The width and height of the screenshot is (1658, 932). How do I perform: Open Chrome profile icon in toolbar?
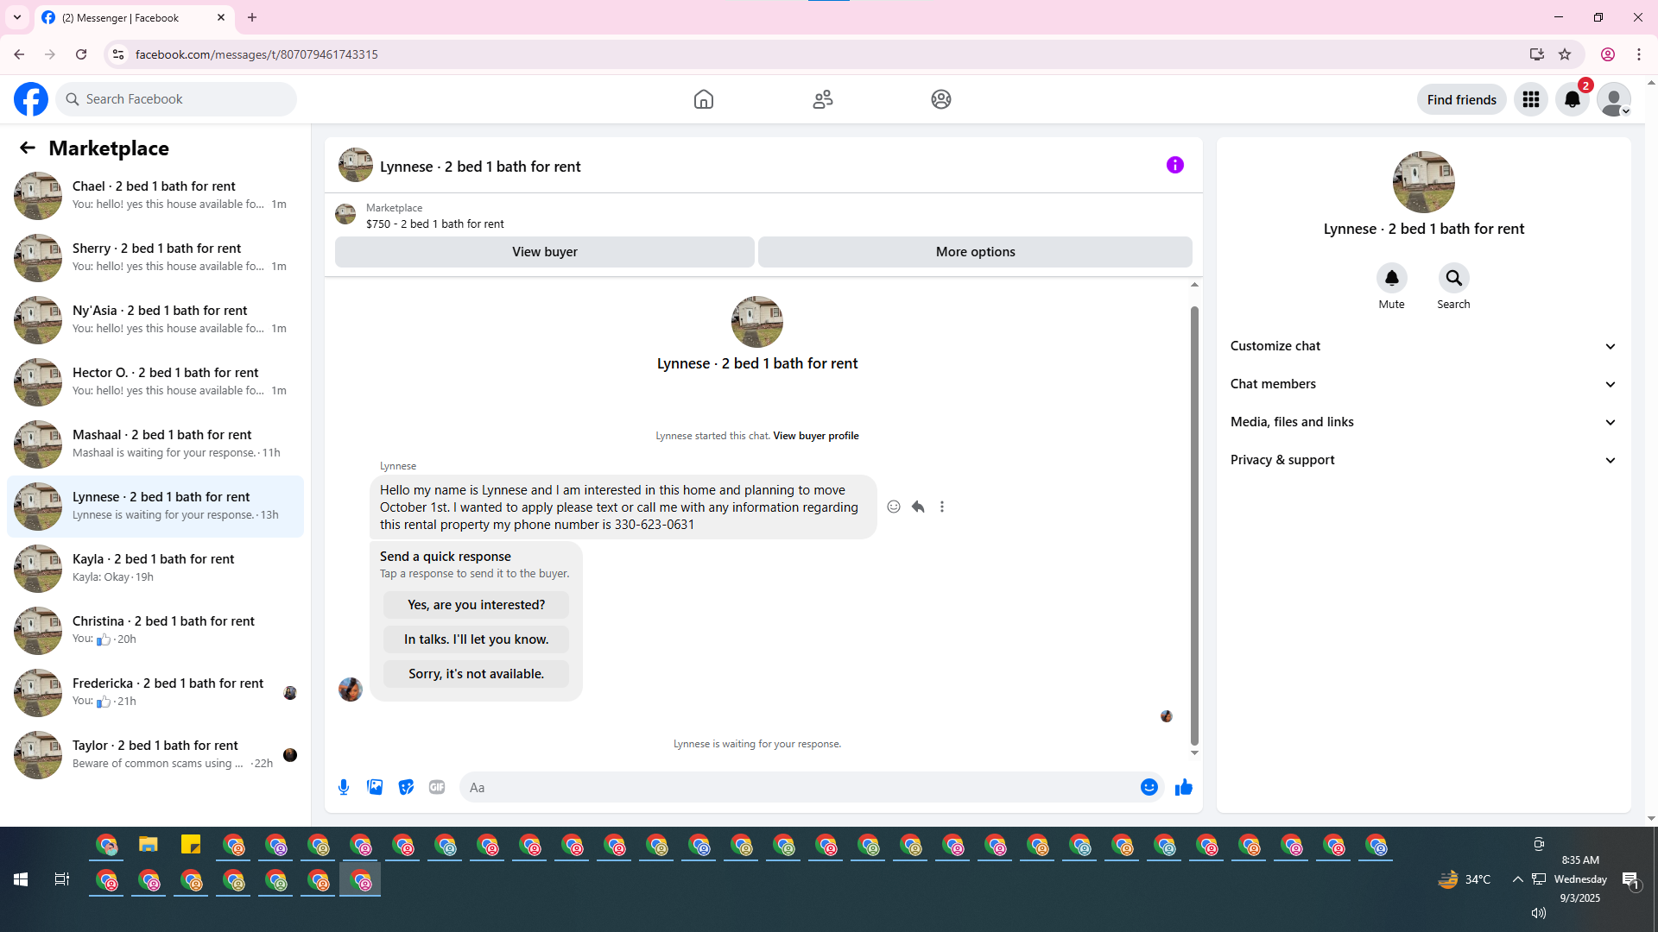coord(1608,54)
